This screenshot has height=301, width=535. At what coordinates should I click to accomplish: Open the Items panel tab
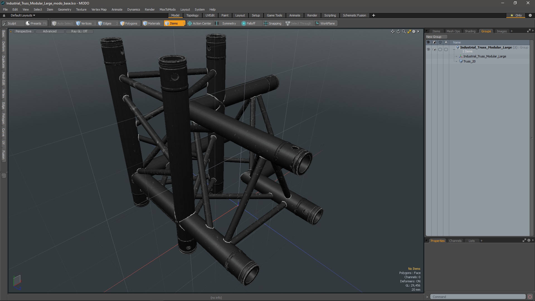436,31
